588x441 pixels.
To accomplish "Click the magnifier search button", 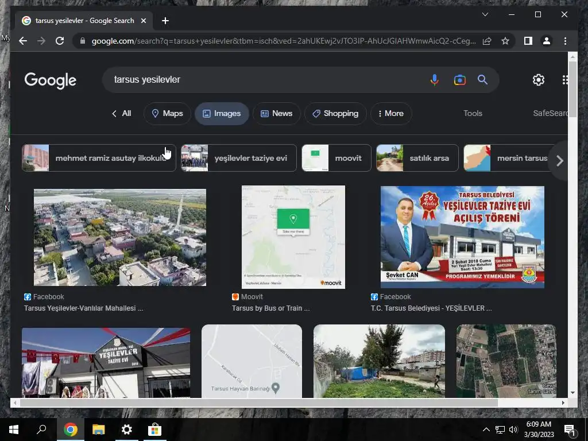I will click(482, 79).
